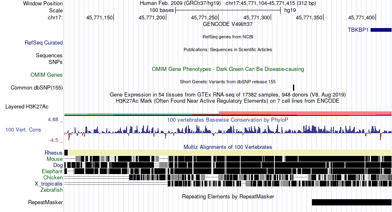Click the Sequences track label
The width and height of the screenshot is (392, 212).
(49, 56)
